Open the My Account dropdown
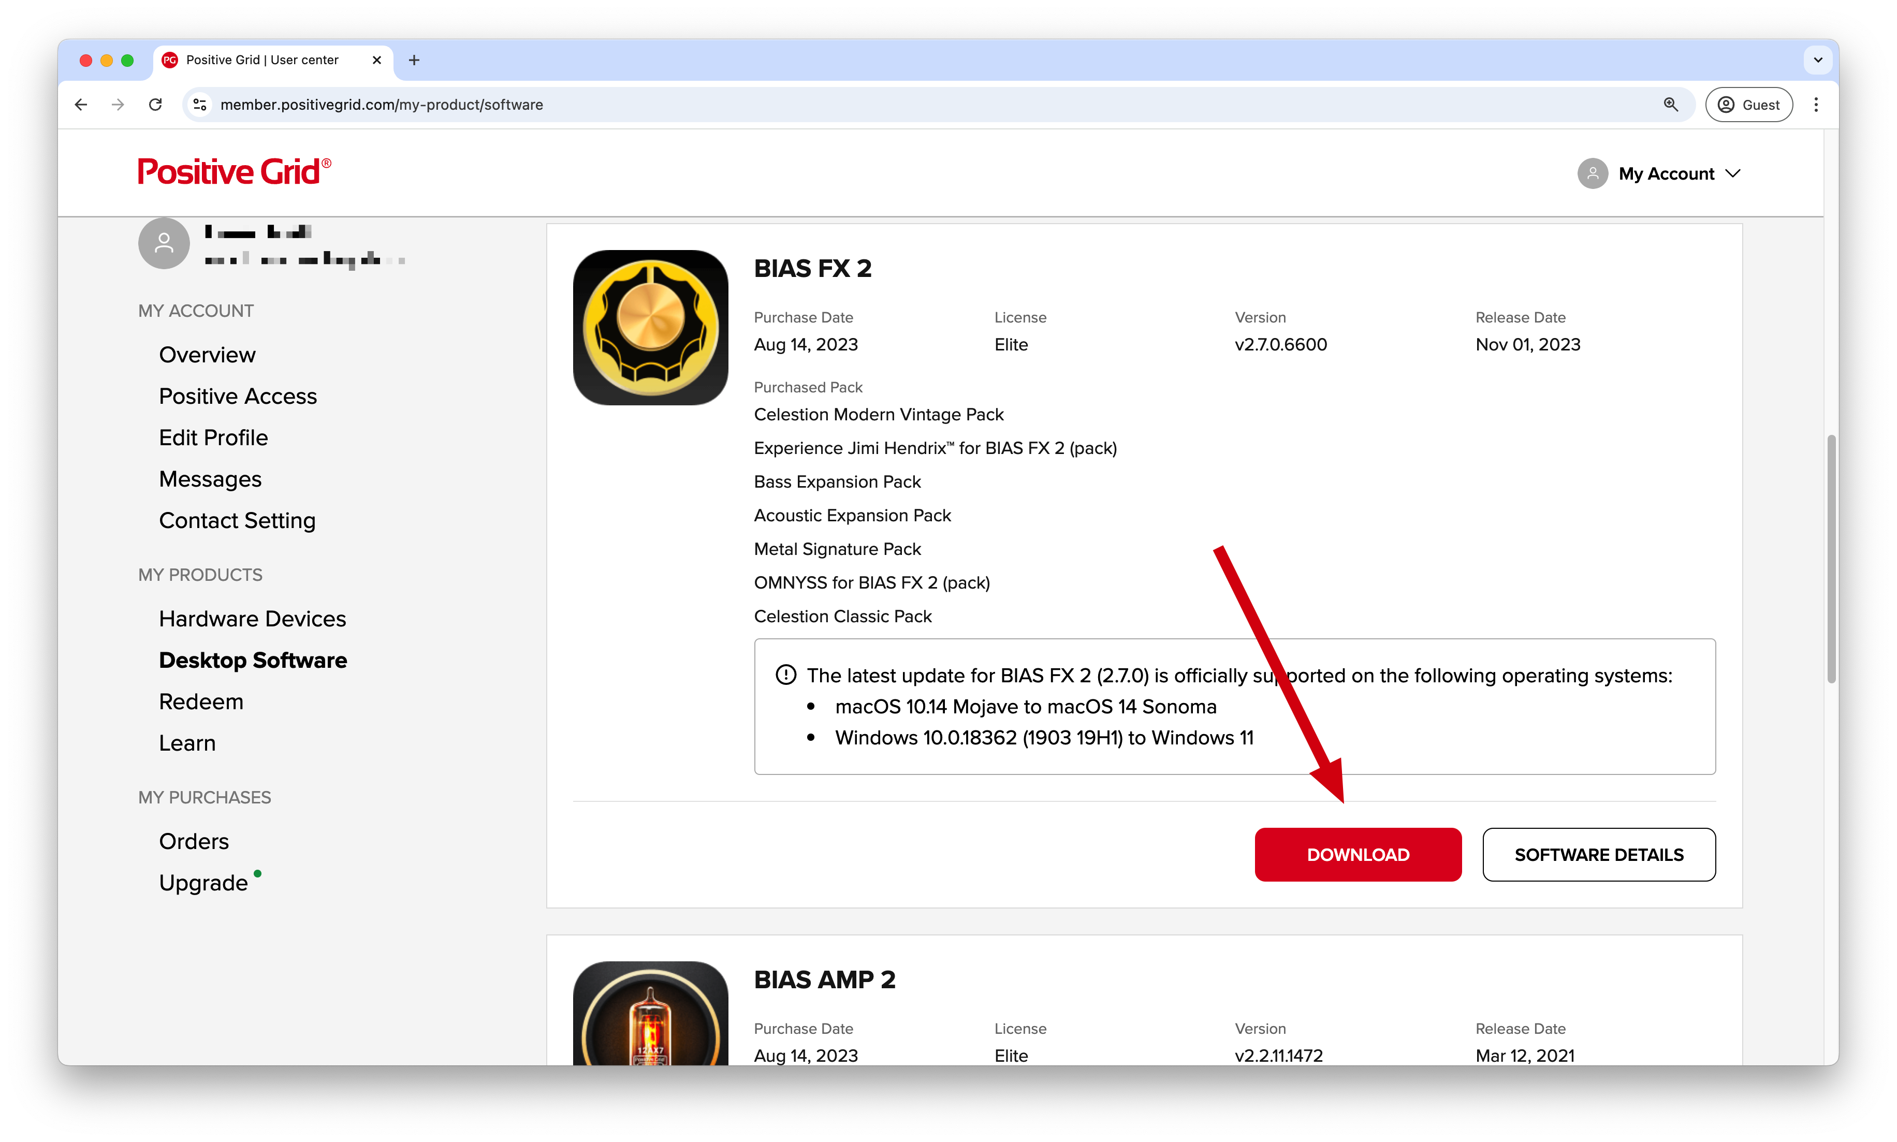 click(1659, 173)
